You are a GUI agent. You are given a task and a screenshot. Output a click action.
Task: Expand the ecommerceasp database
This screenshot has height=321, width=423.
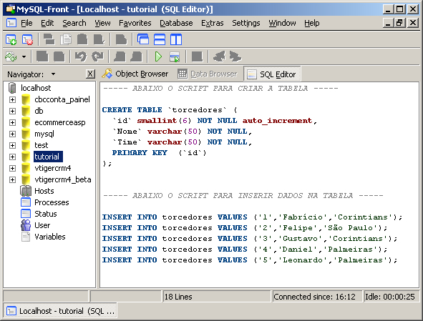click(x=12, y=122)
